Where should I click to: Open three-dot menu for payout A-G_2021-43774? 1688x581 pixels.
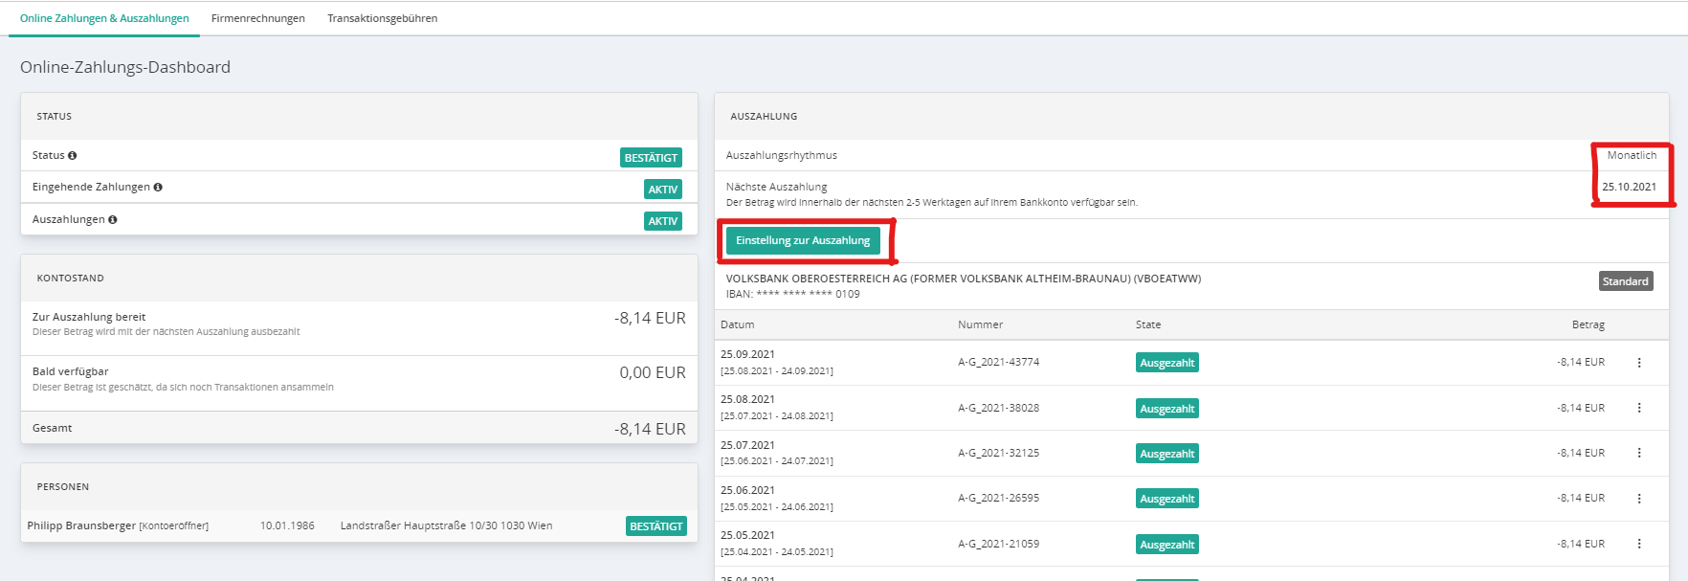click(x=1639, y=363)
